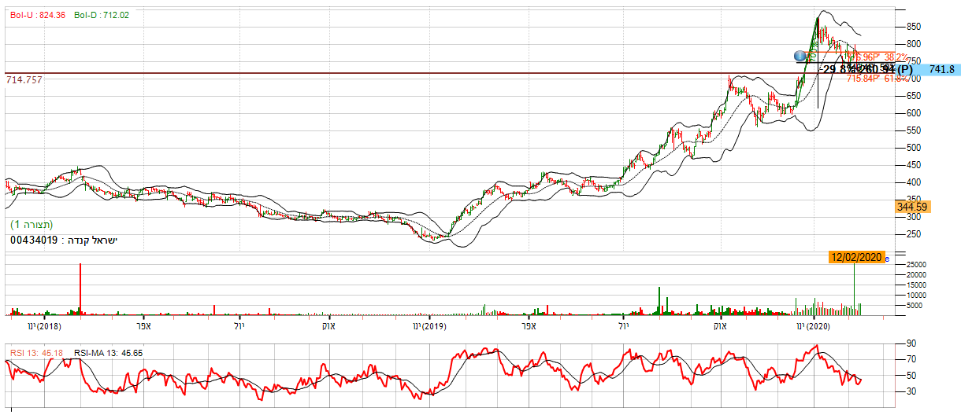The height and width of the screenshot is (415, 961).
Task: Click the tall red volume bar in early 2018
Action: pyautogui.click(x=80, y=290)
